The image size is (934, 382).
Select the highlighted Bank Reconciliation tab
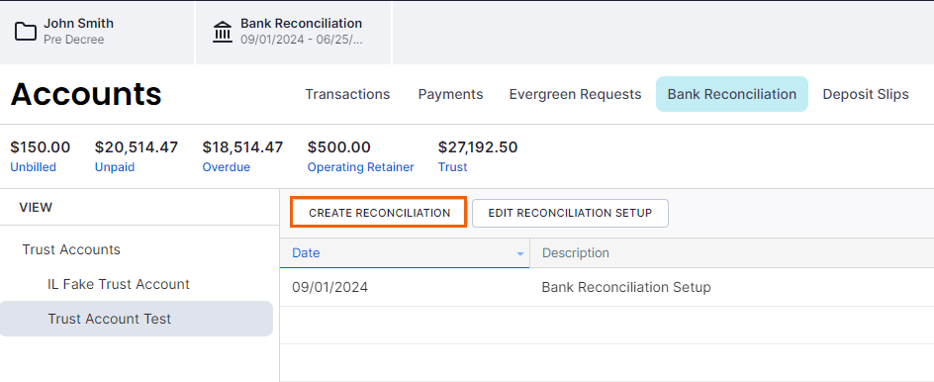(731, 94)
